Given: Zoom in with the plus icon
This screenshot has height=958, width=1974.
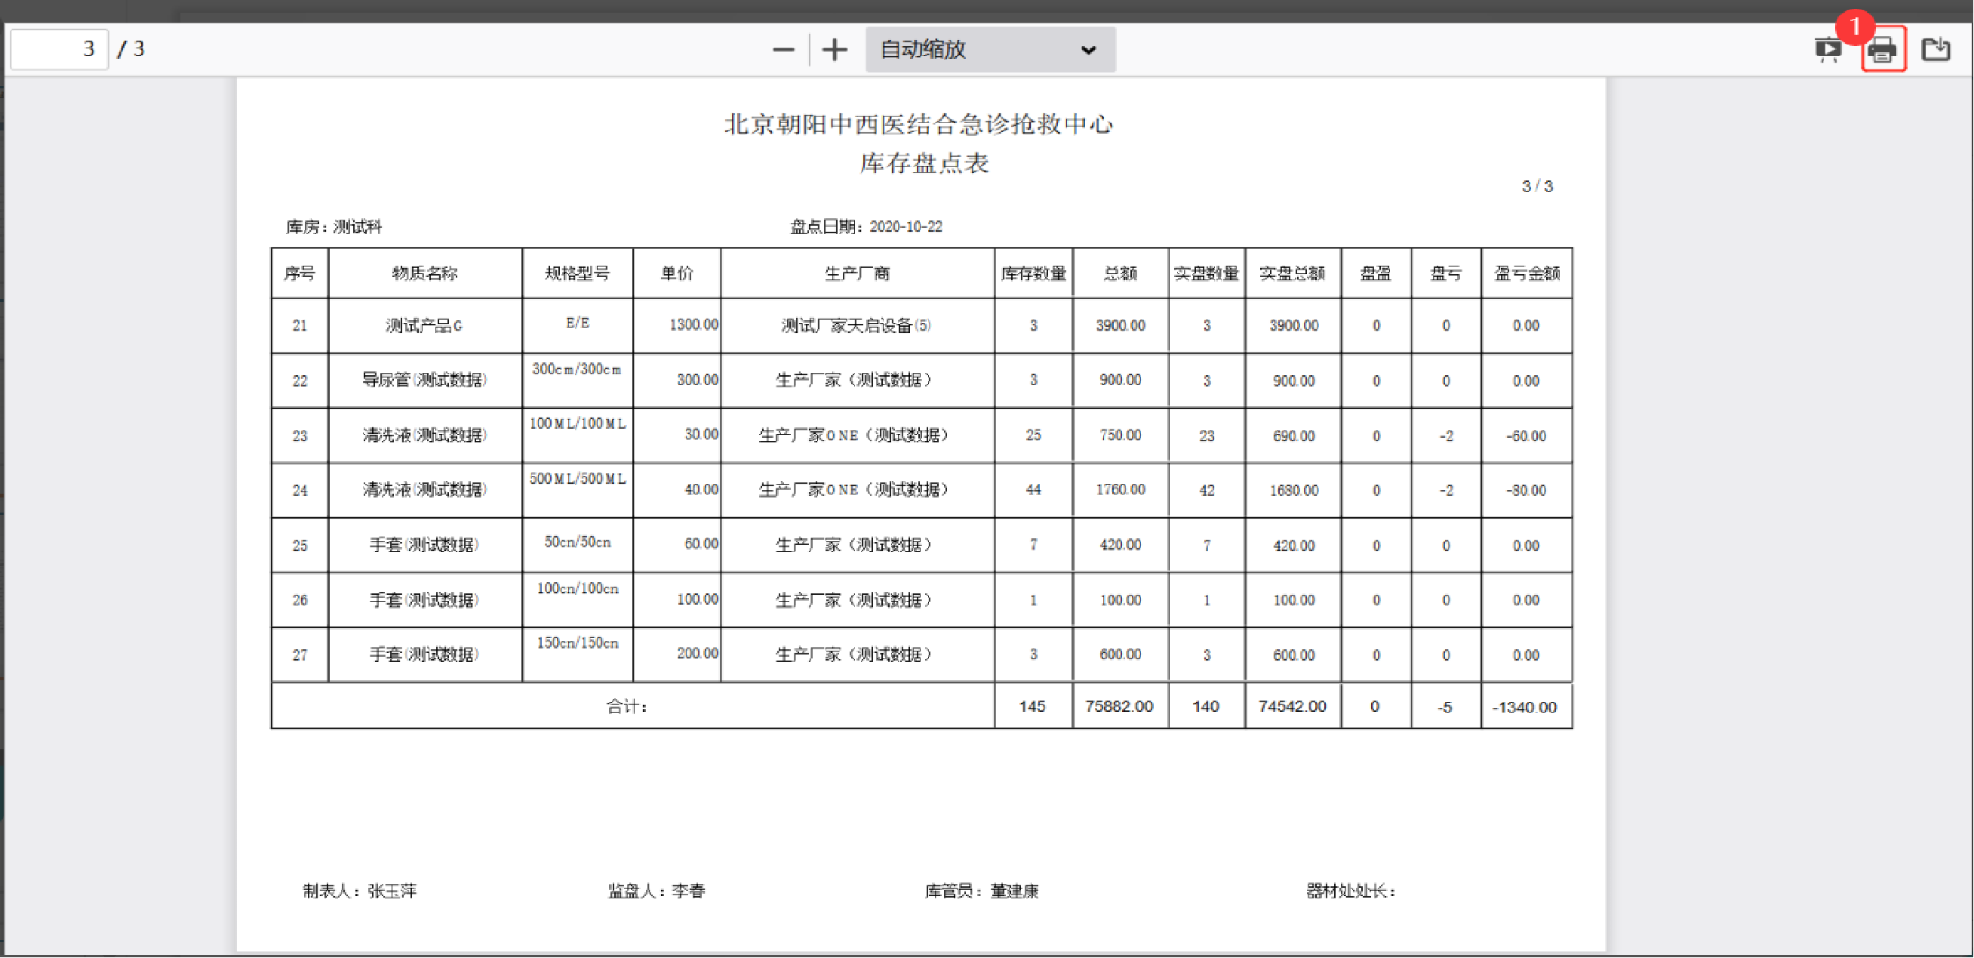Looking at the screenshot, I should [835, 51].
